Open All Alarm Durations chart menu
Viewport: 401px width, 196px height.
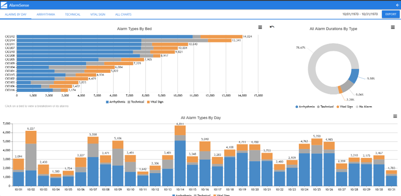pos(393,27)
